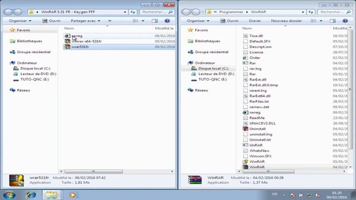Toggle preview pane in left window
The height and width of the screenshot is (200, 356).
(155, 21)
